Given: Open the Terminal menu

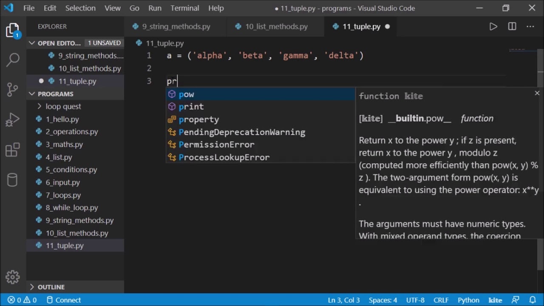Looking at the screenshot, I should pyautogui.click(x=185, y=8).
